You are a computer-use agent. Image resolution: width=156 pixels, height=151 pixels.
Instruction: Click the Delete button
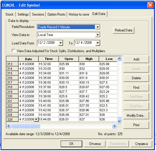pyautogui.click(x=136, y=78)
